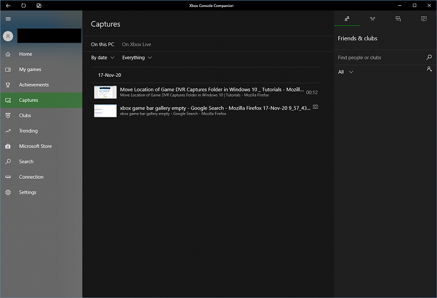
Task: Click the user profile avatar
Action: pos(8,36)
